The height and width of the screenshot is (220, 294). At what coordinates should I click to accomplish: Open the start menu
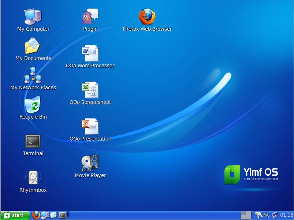point(15,215)
